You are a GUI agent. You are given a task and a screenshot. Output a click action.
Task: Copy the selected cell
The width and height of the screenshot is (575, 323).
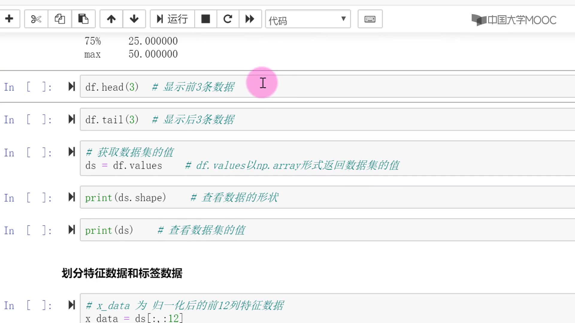pos(60,19)
